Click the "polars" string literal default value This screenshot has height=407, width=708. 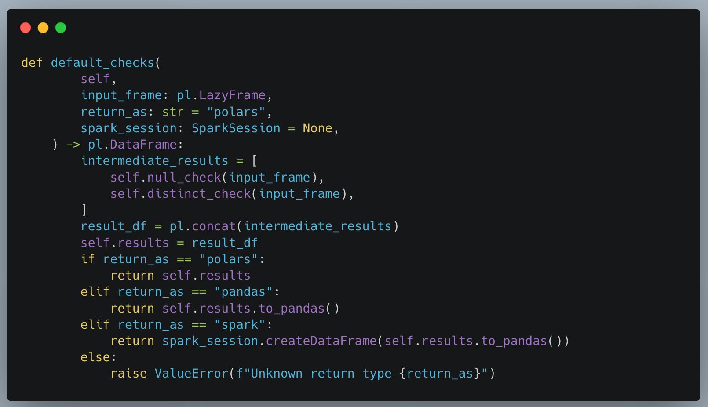point(236,112)
